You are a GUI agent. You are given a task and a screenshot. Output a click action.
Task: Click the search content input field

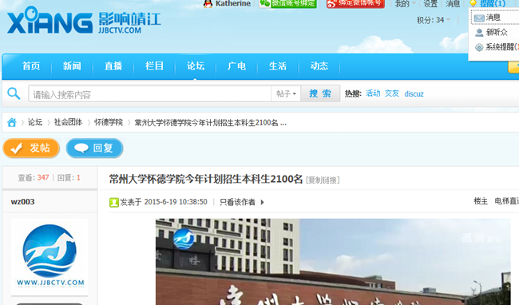point(149,93)
